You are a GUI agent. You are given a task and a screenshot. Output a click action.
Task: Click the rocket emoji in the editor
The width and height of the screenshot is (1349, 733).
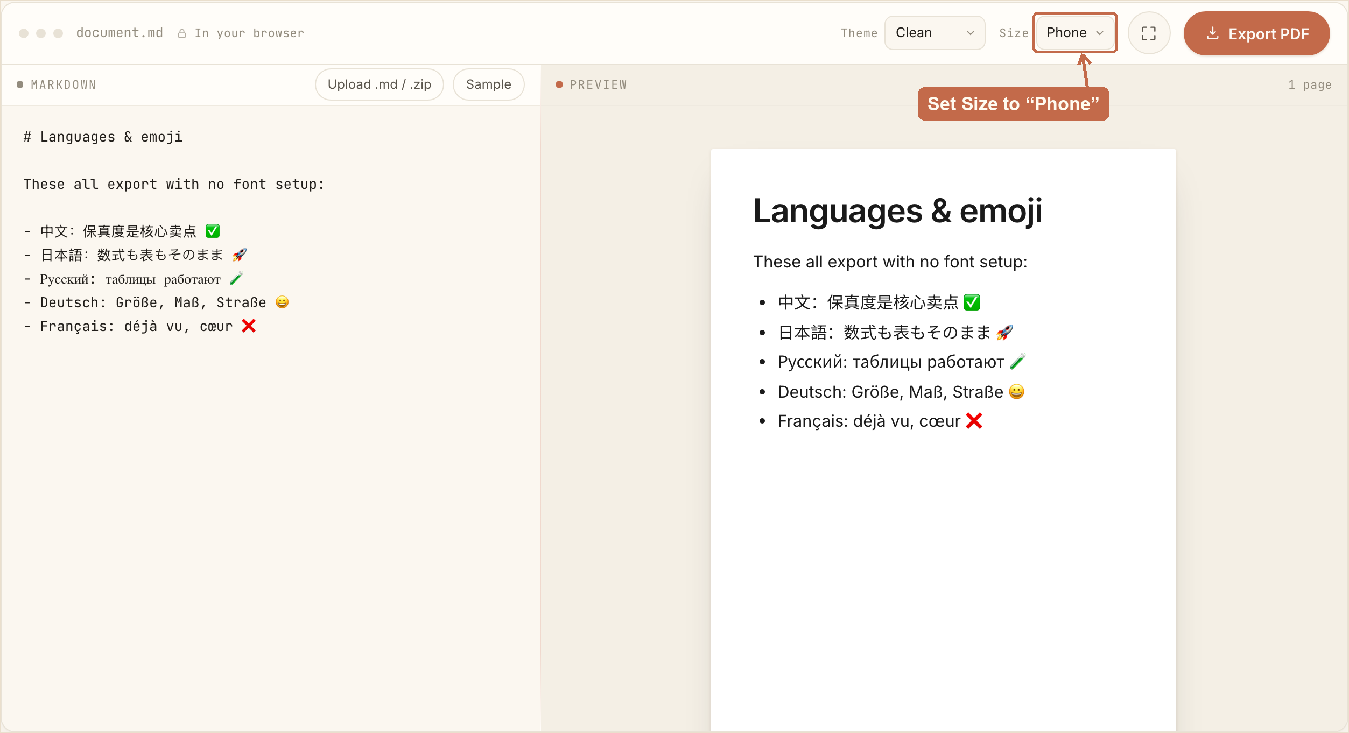click(240, 255)
